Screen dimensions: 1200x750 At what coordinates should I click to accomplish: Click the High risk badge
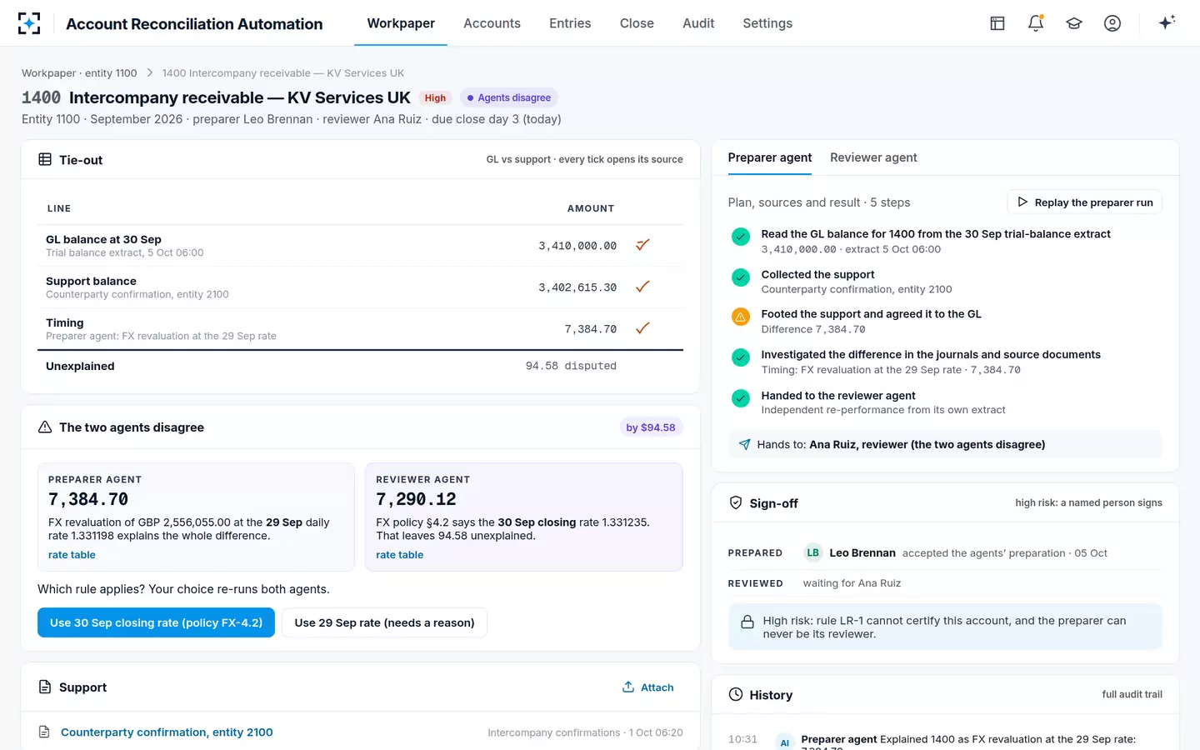click(435, 97)
